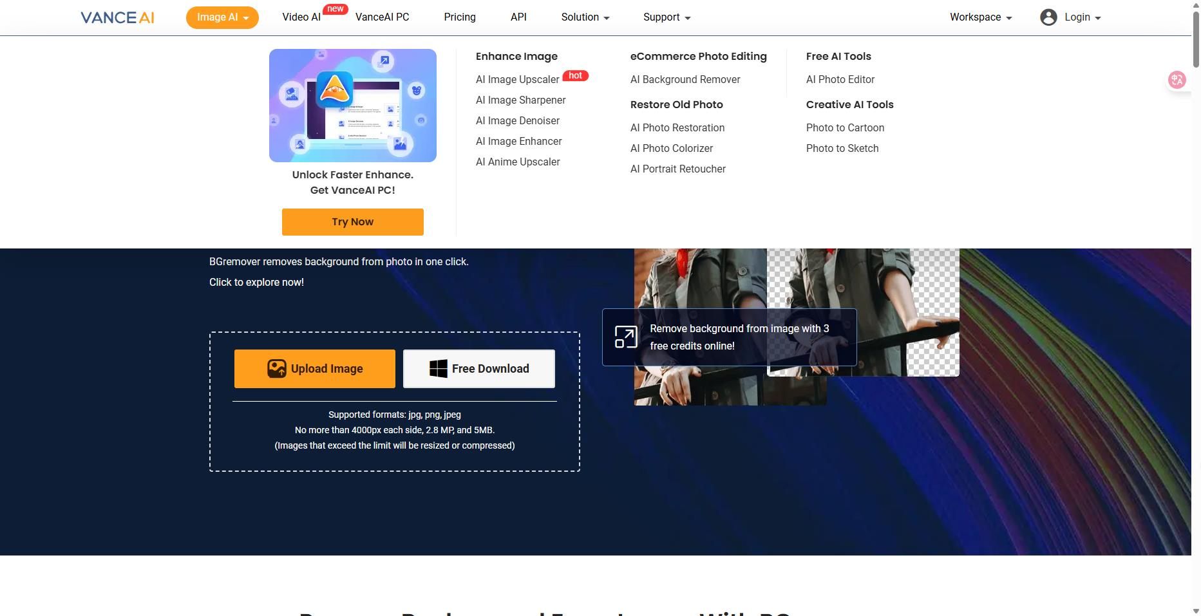Screen dimensions: 1201x616
Task: Click the Enhance Image heading
Action: coord(516,57)
